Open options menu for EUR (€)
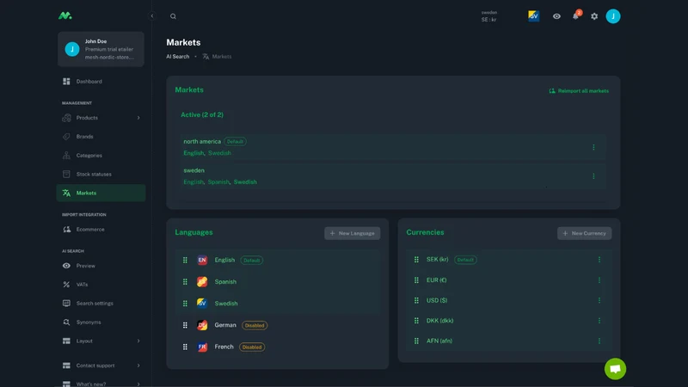This screenshot has width=688, height=387. point(599,280)
